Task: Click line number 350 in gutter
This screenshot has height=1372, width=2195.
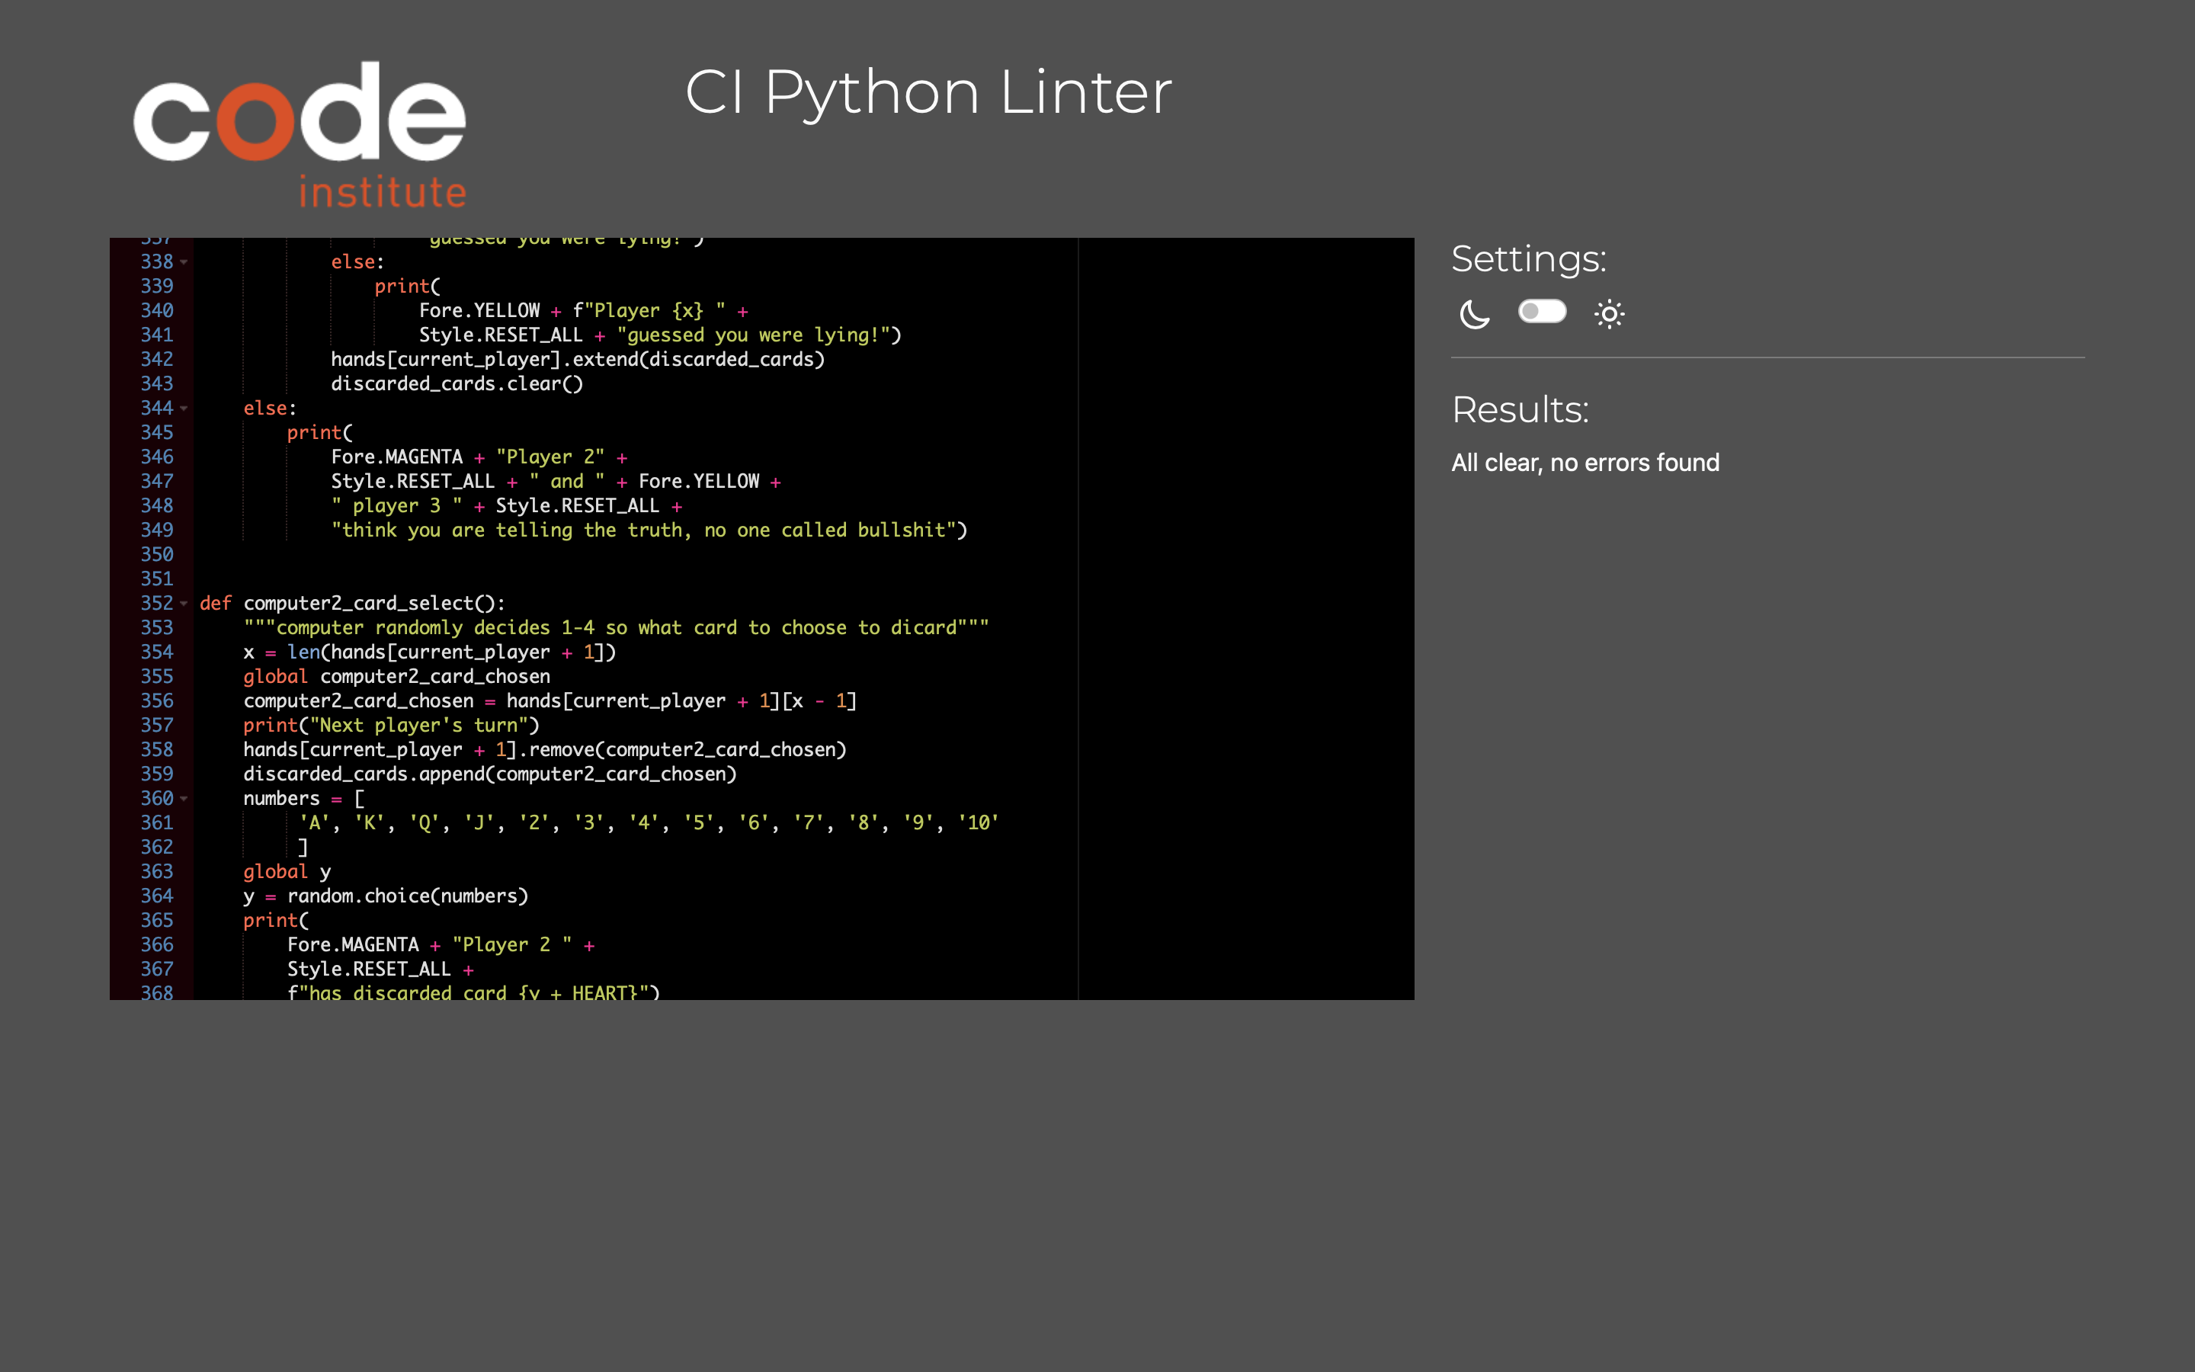Action: click(156, 554)
